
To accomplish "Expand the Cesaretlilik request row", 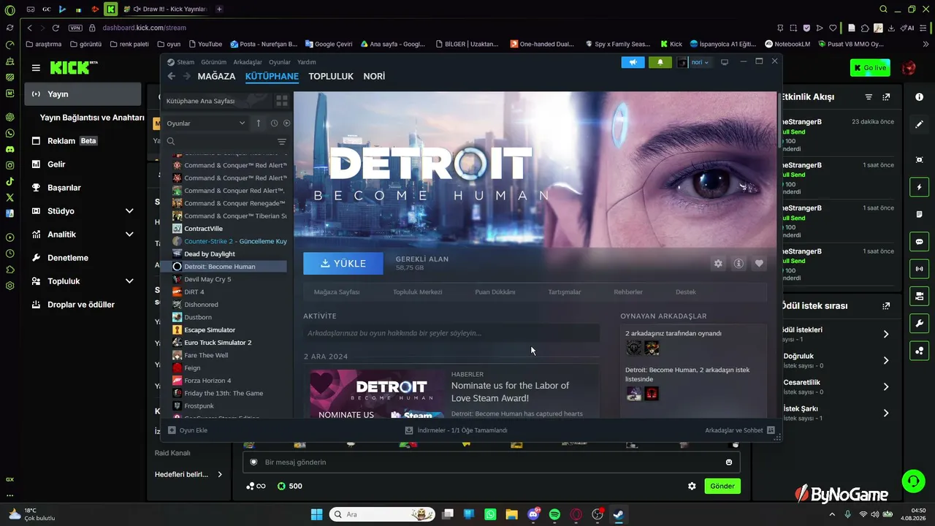I will 886,386.
